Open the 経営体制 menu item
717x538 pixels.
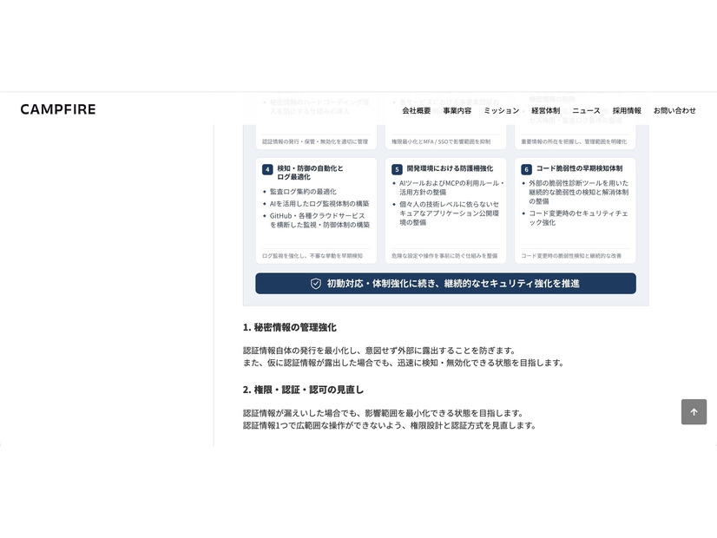coord(545,110)
